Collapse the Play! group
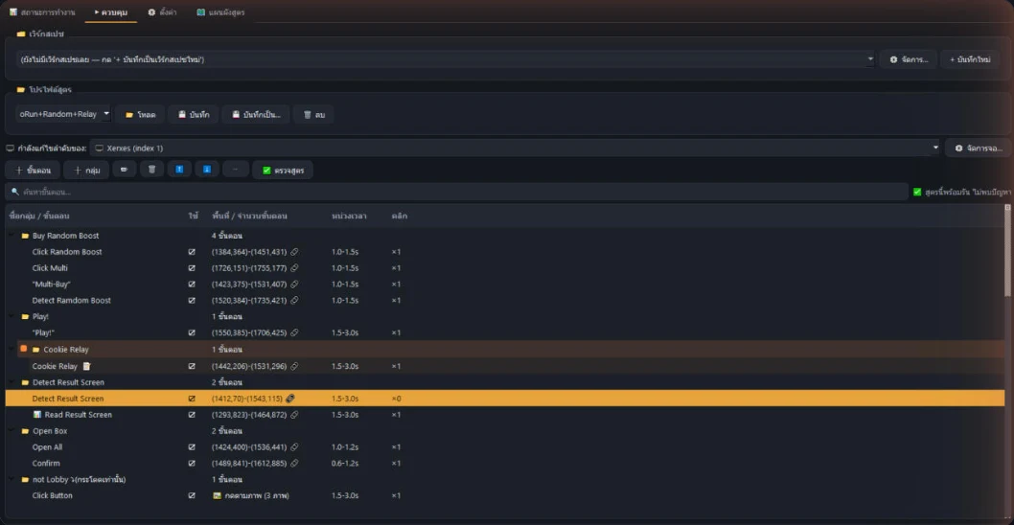 pos(11,317)
